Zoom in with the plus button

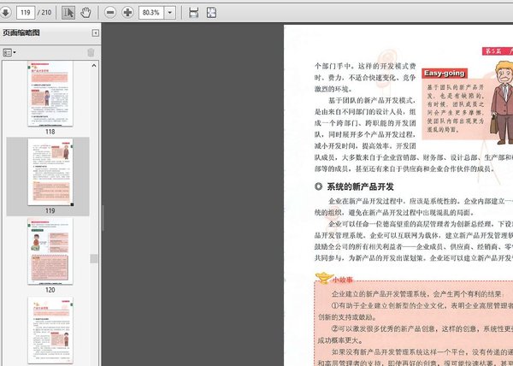point(127,13)
